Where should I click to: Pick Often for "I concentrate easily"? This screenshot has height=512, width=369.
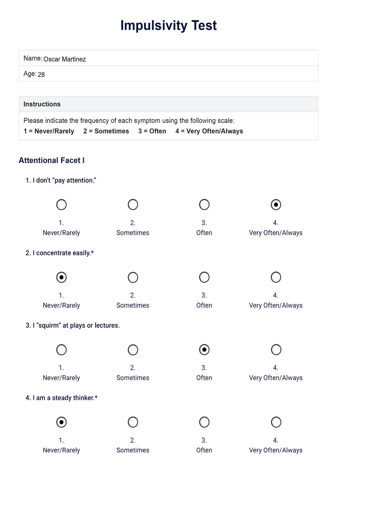coord(204,277)
